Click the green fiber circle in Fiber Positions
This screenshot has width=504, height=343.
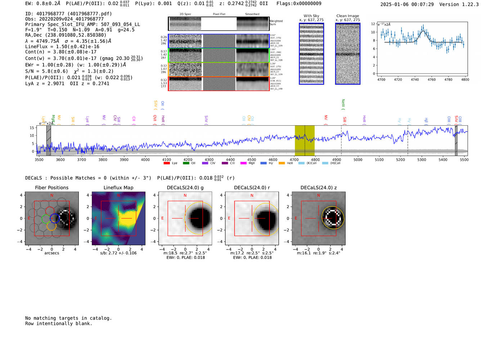[46, 219]
